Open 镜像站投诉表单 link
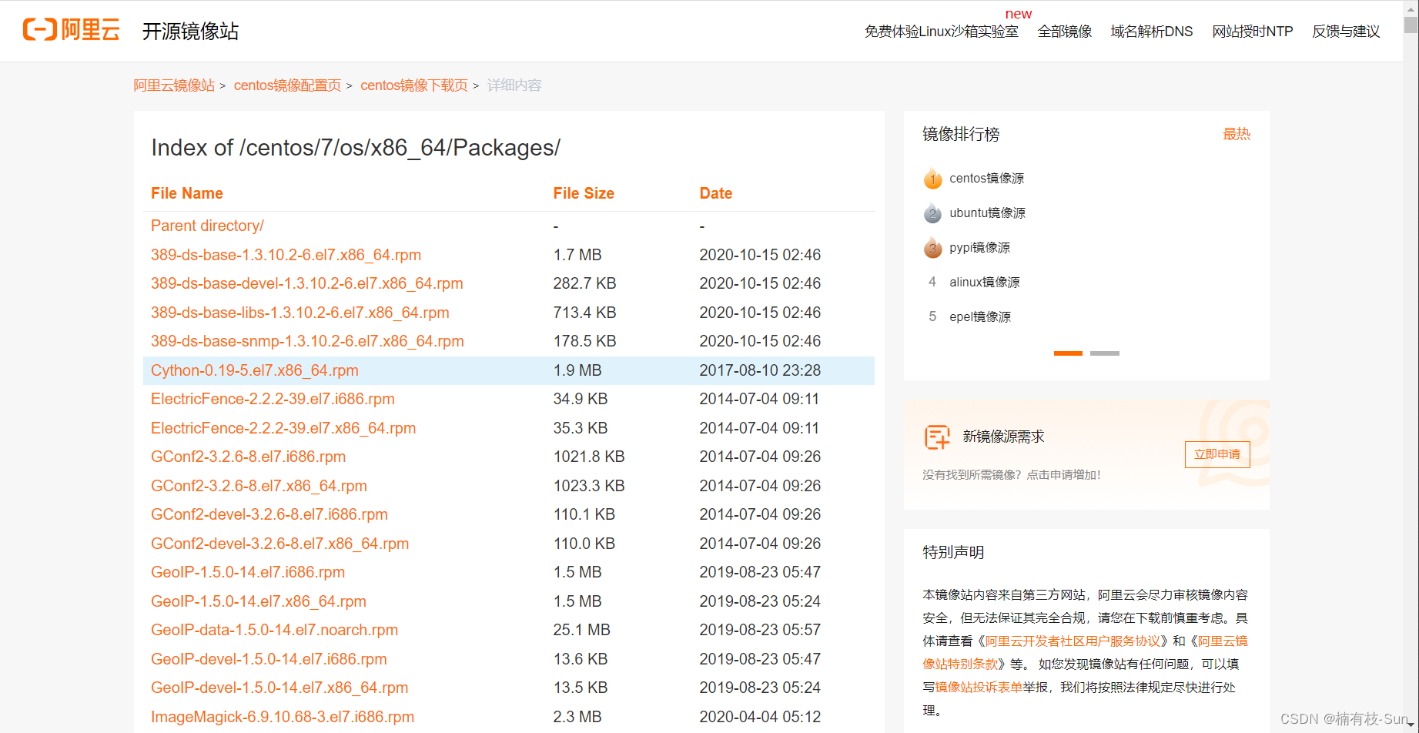 (979, 688)
